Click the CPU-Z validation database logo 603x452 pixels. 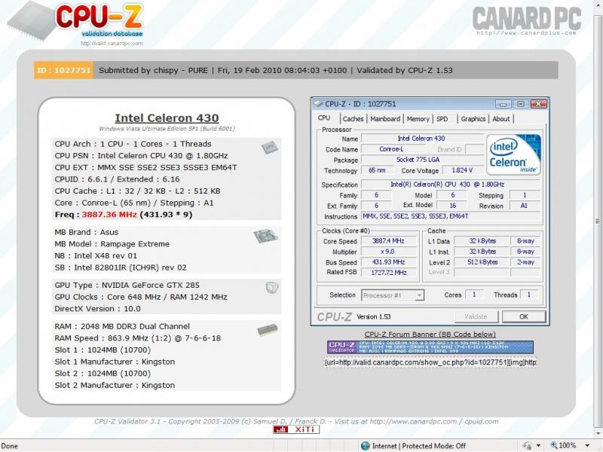[77, 21]
